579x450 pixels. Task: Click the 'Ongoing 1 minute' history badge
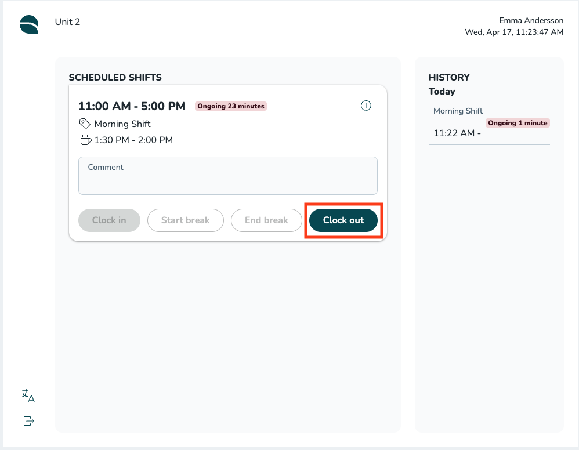click(518, 123)
